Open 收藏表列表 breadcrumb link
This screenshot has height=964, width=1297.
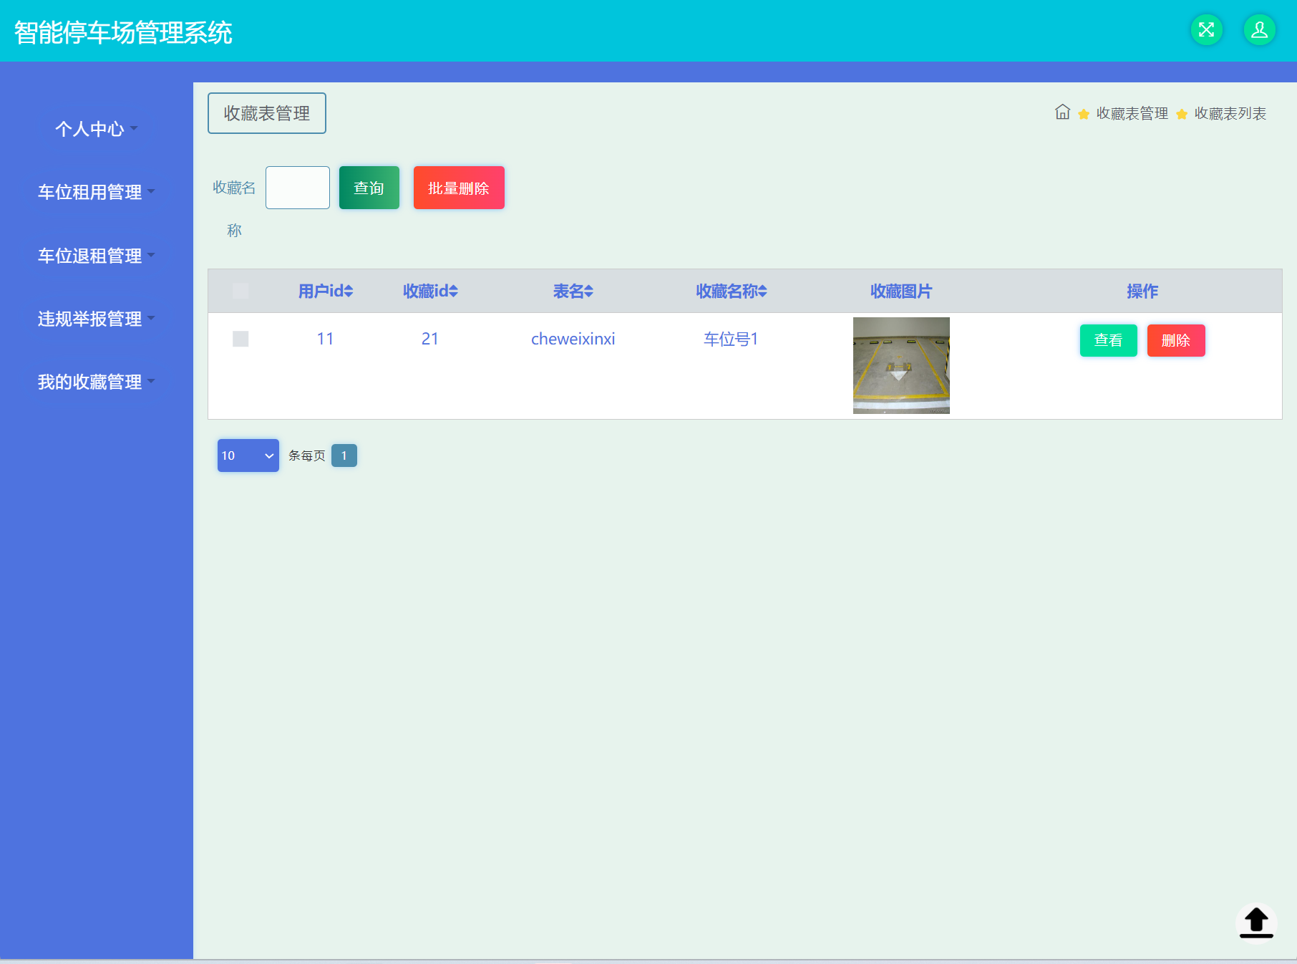[1230, 113]
